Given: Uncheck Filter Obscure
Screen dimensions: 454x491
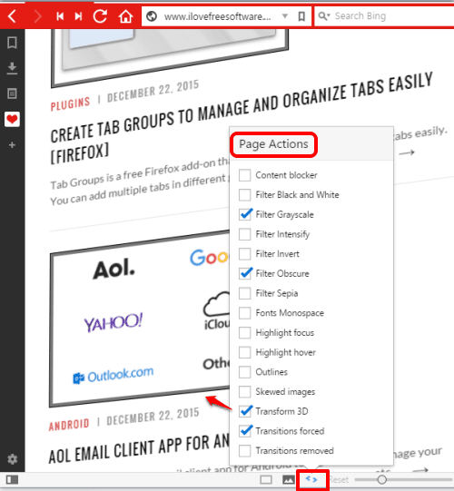Looking at the screenshot, I should pyautogui.click(x=245, y=273).
